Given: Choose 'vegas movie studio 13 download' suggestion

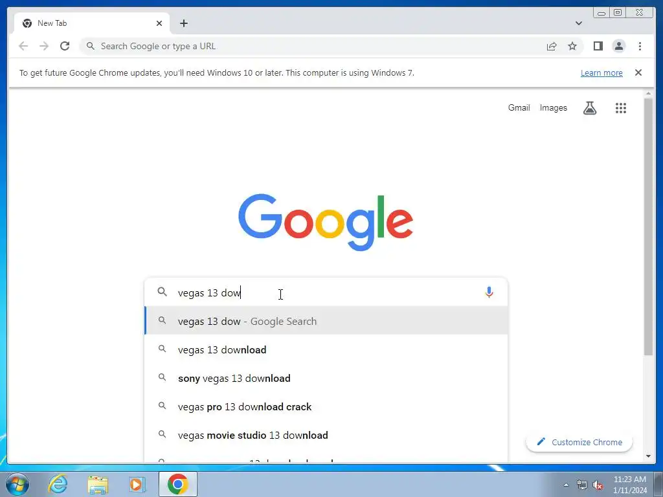Looking at the screenshot, I should click(x=326, y=435).
